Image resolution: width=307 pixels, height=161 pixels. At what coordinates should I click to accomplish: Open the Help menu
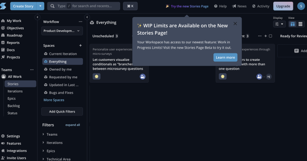pyautogui.click(x=220, y=6)
